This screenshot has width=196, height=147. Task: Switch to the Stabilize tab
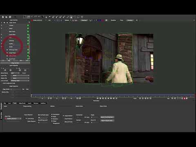(43, 103)
